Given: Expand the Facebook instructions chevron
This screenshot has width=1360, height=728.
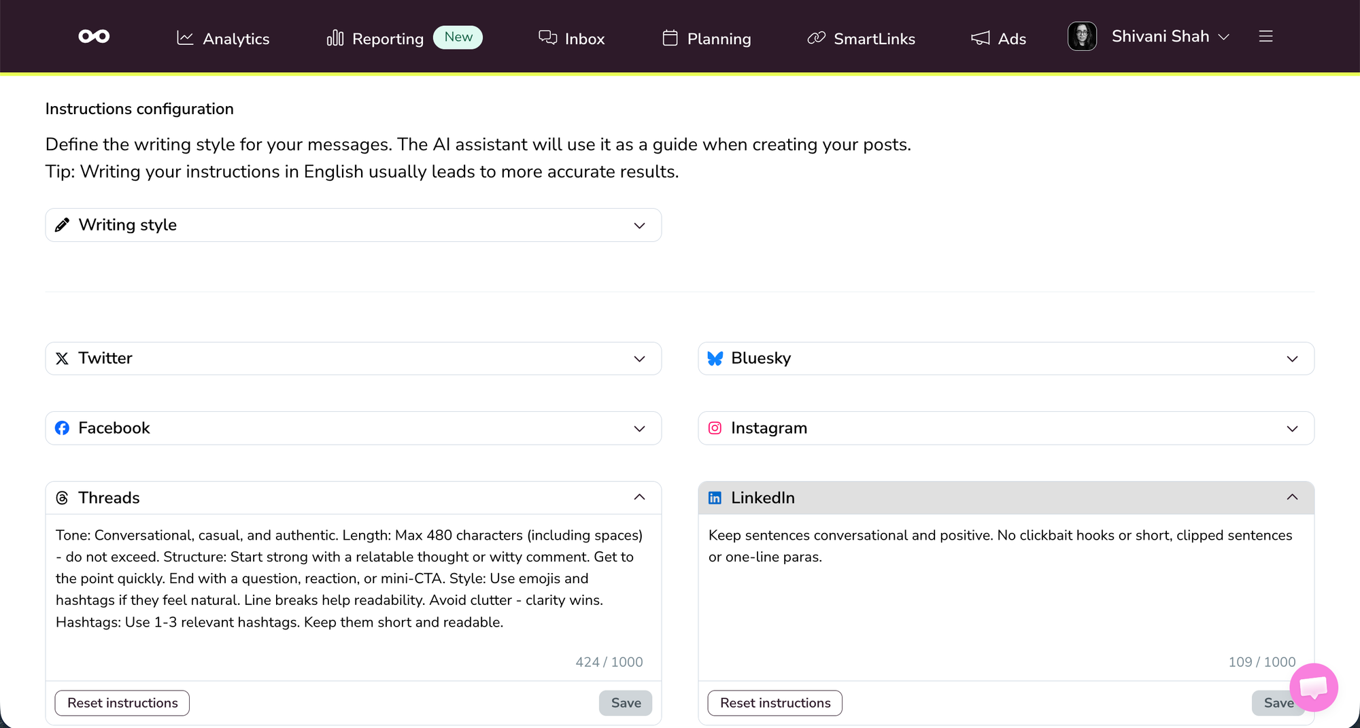Looking at the screenshot, I should click(x=639, y=429).
